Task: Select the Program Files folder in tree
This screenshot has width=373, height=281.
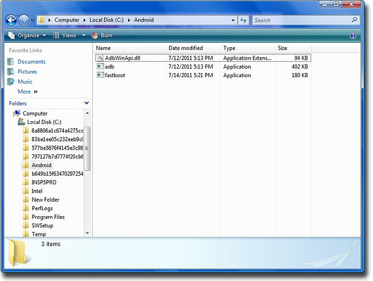Action: 48,217
